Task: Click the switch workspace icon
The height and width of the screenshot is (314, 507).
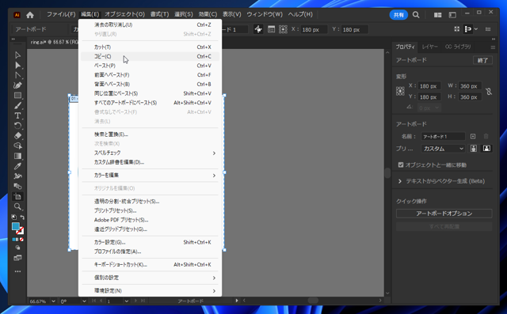Action: click(x=452, y=15)
